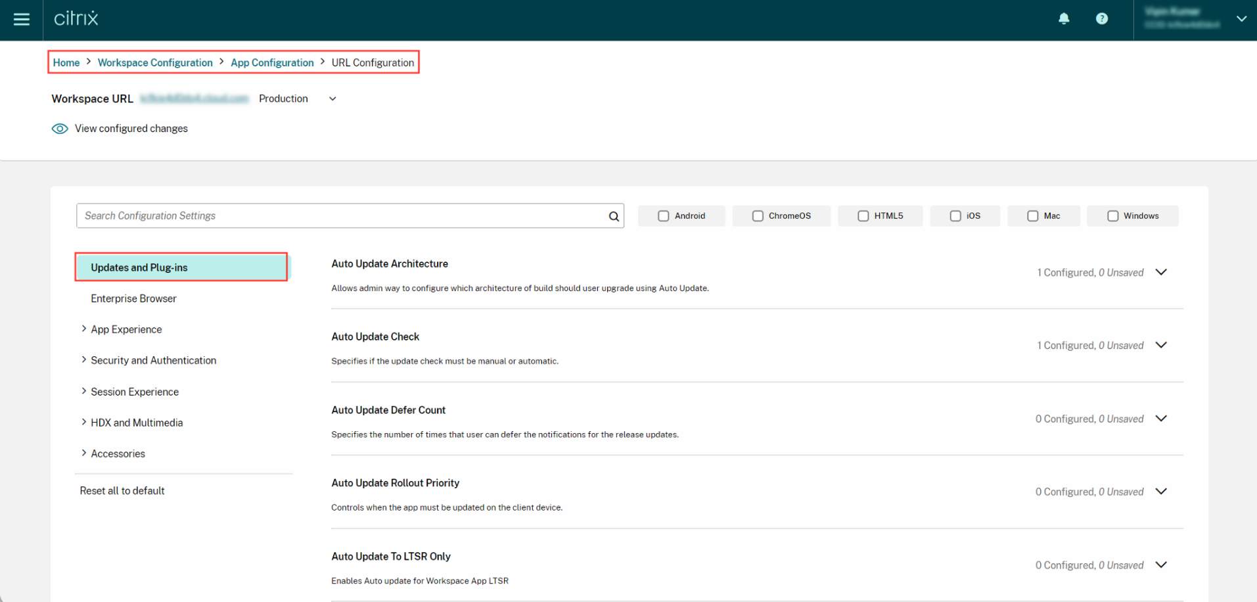Click the Citrix logo
The width and height of the screenshot is (1257, 602).
click(75, 19)
